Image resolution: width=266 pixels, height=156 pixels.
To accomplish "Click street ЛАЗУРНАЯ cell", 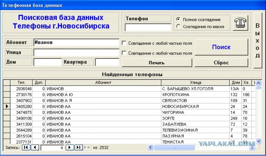I will [x=195, y=136].
